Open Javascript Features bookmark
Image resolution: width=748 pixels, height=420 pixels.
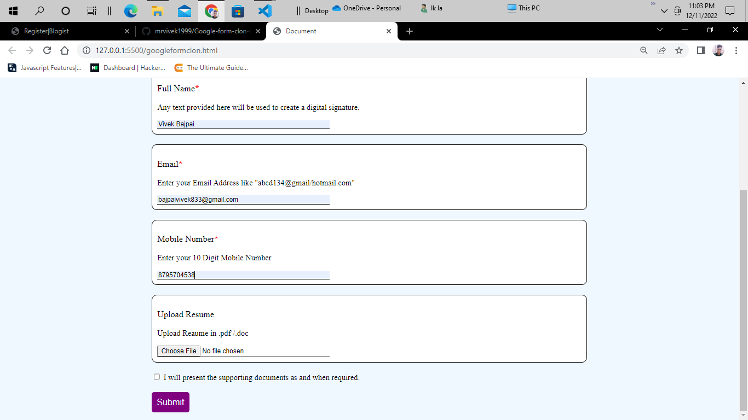coord(45,68)
